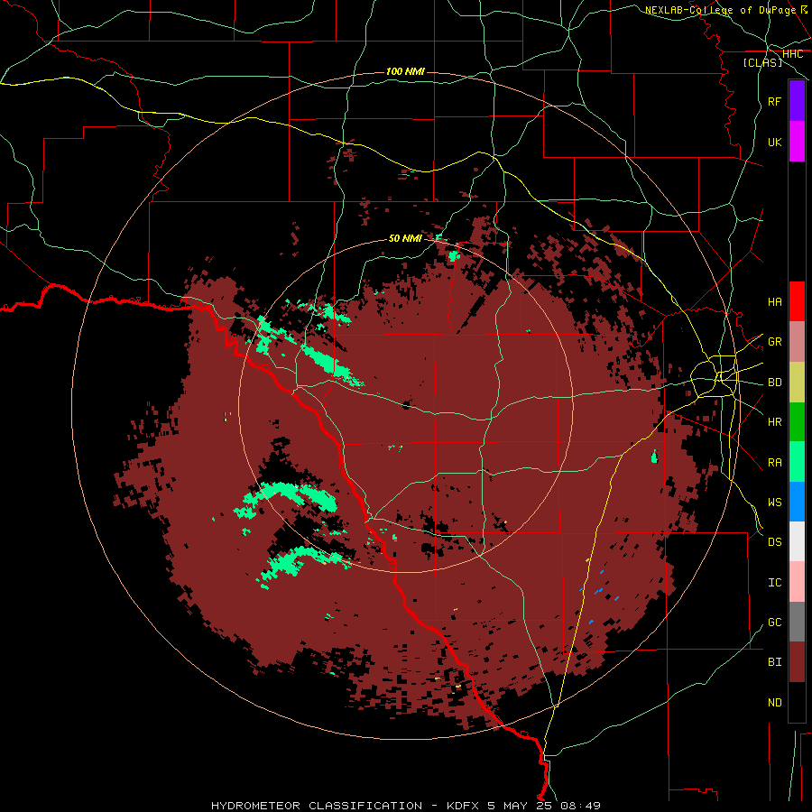The height and width of the screenshot is (812, 812).
Task: Click the 'HHC' product code text
Action: tap(792, 54)
